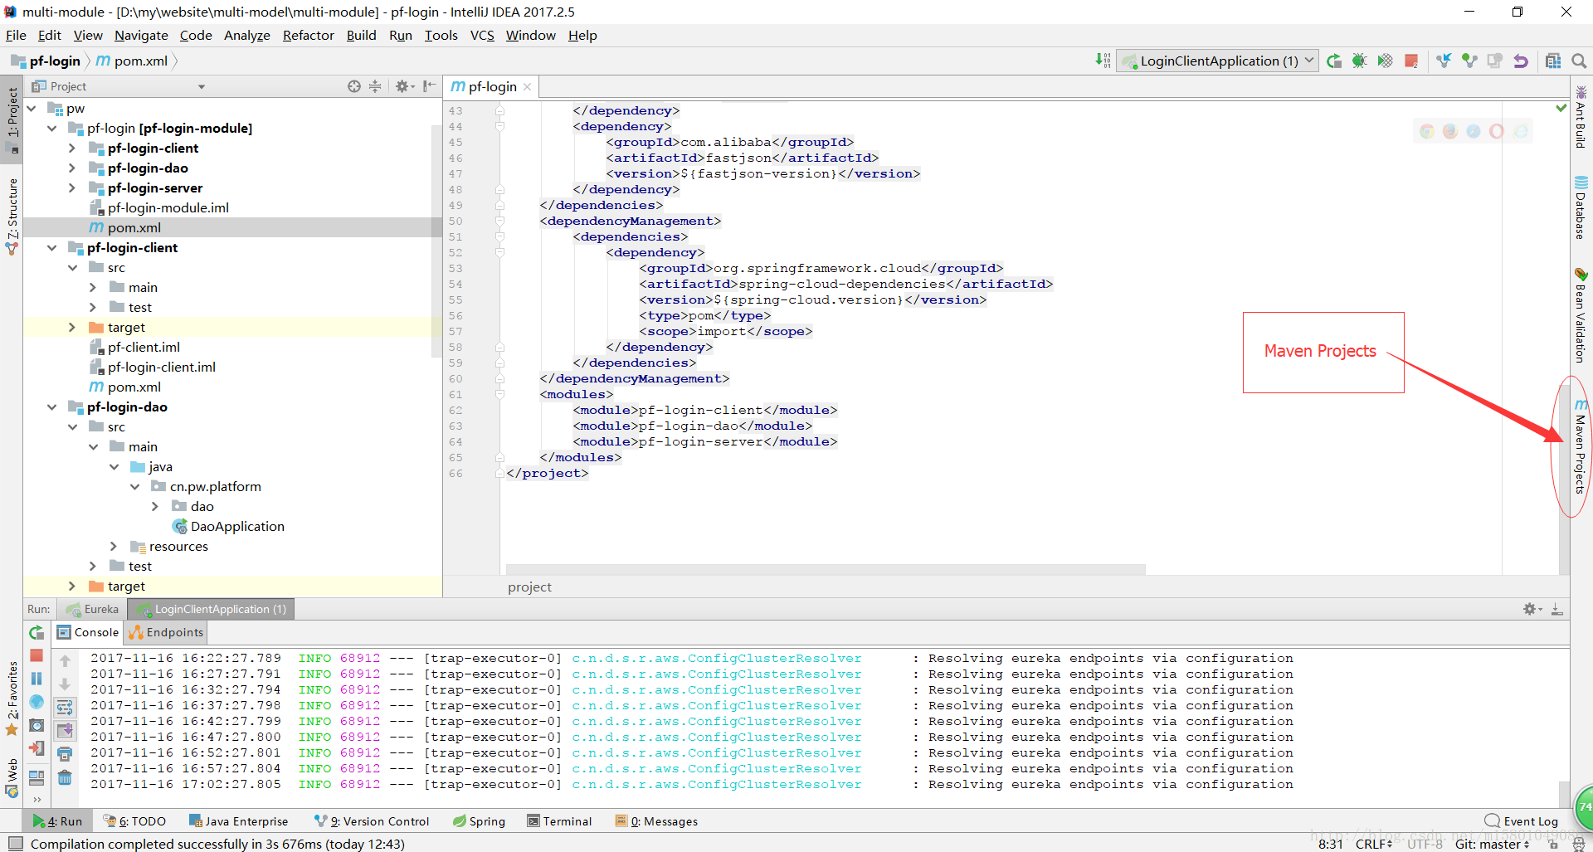Open Search Everywhere magnifier icon
This screenshot has width=1593, height=852.
click(1579, 61)
